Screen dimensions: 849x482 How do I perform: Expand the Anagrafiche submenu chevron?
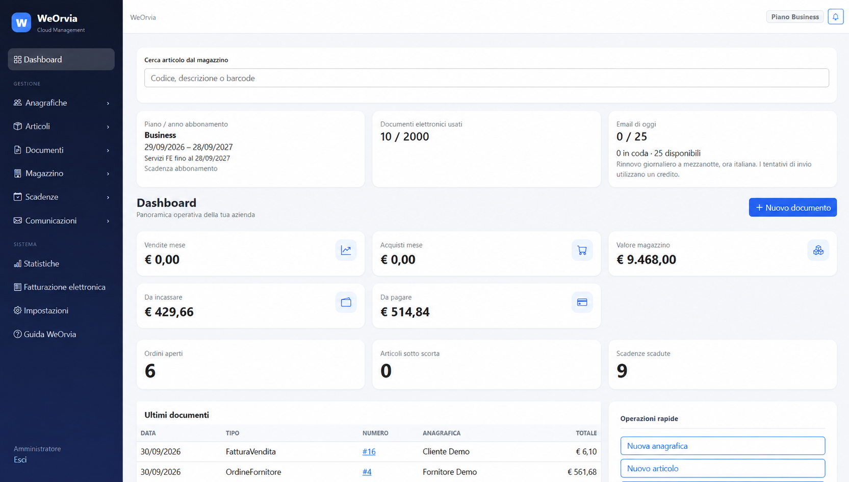(108, 104)
